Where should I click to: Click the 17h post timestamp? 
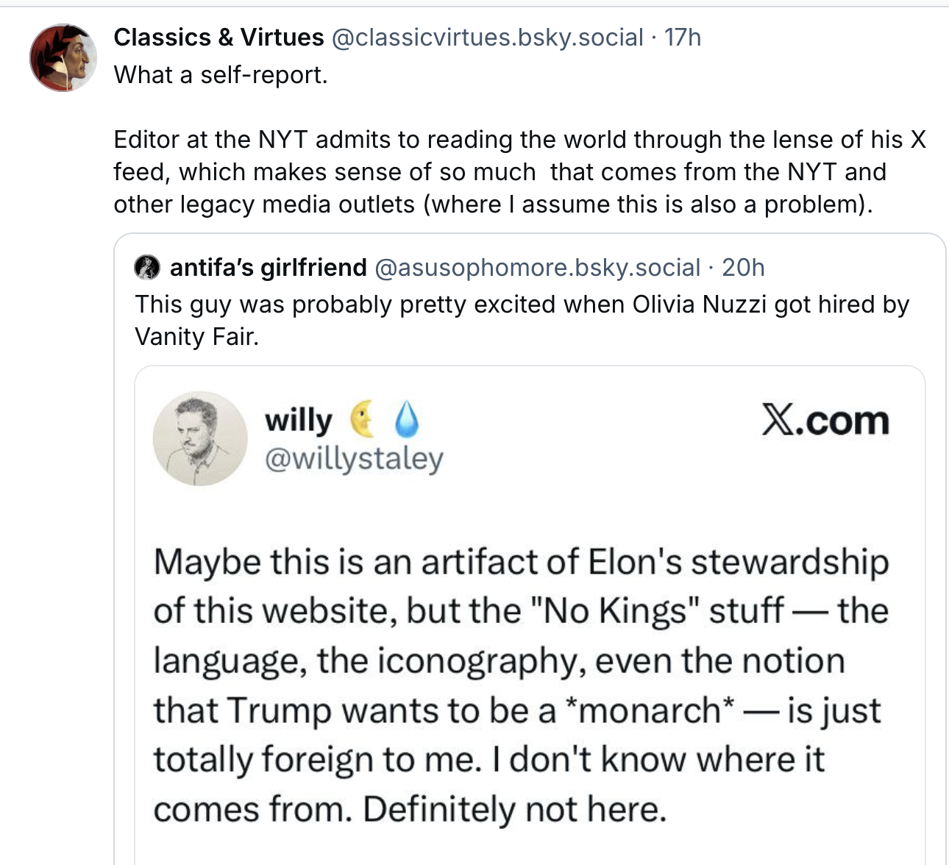[683, 37]
